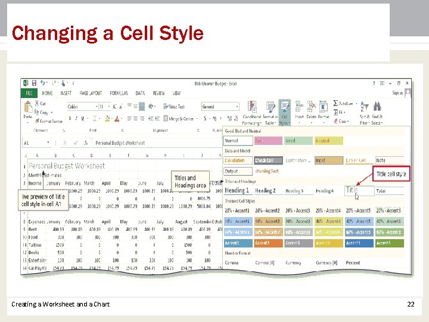Viewport: 429px width, 322px height.
Task: Toggle Align Left button in the Alignment group
Action: tap(129, 119)
